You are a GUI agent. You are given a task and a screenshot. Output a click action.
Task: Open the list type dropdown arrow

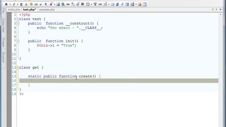pos(109,4)
